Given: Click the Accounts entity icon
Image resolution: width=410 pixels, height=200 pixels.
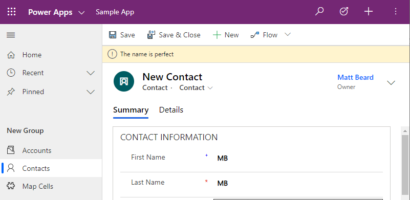Looking at the screenshot, I should tap(11, 150).
